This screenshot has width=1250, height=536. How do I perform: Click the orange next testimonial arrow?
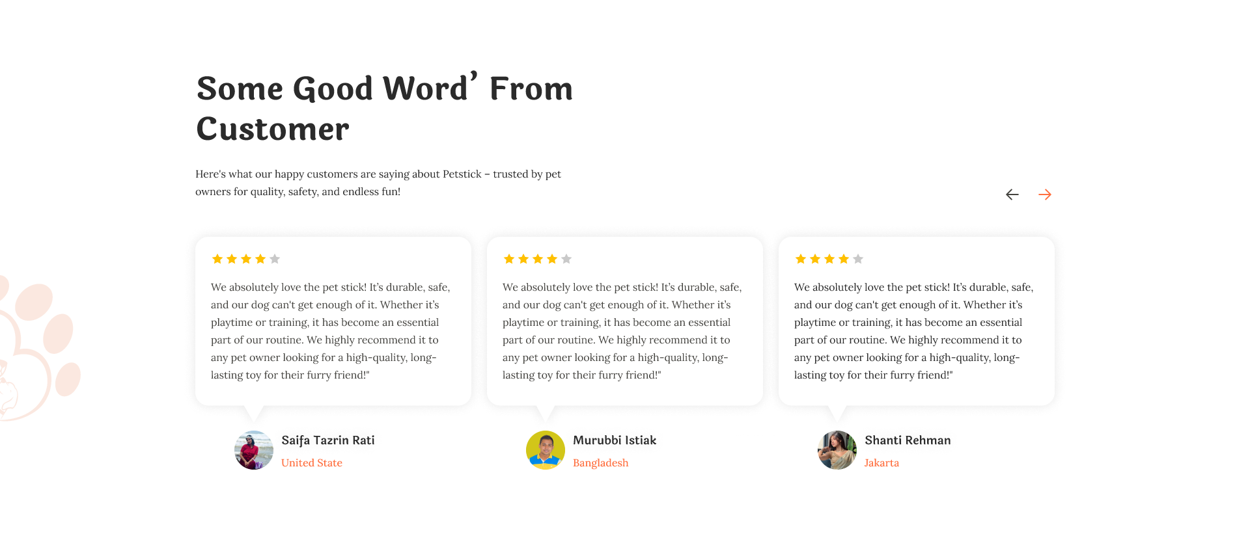[1045, 194]
